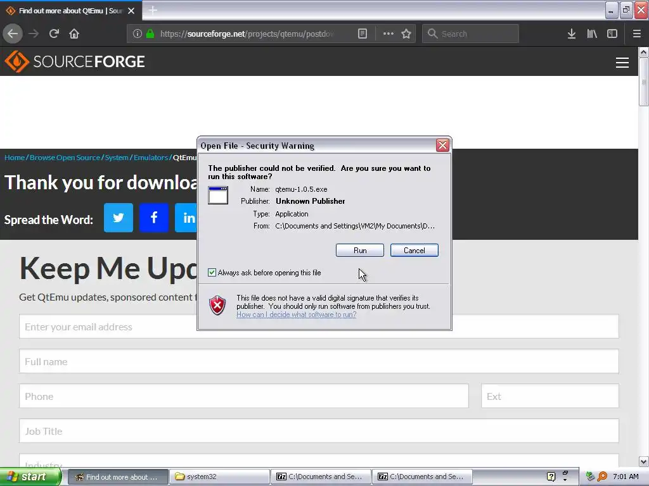Viewport: 649px width, 486px height.
Task: Share on Facebook via the f icon
Action: tap(154, 218)
